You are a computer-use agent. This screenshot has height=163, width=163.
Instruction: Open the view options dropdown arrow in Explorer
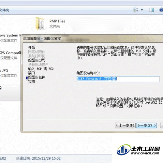pos(142,10)
